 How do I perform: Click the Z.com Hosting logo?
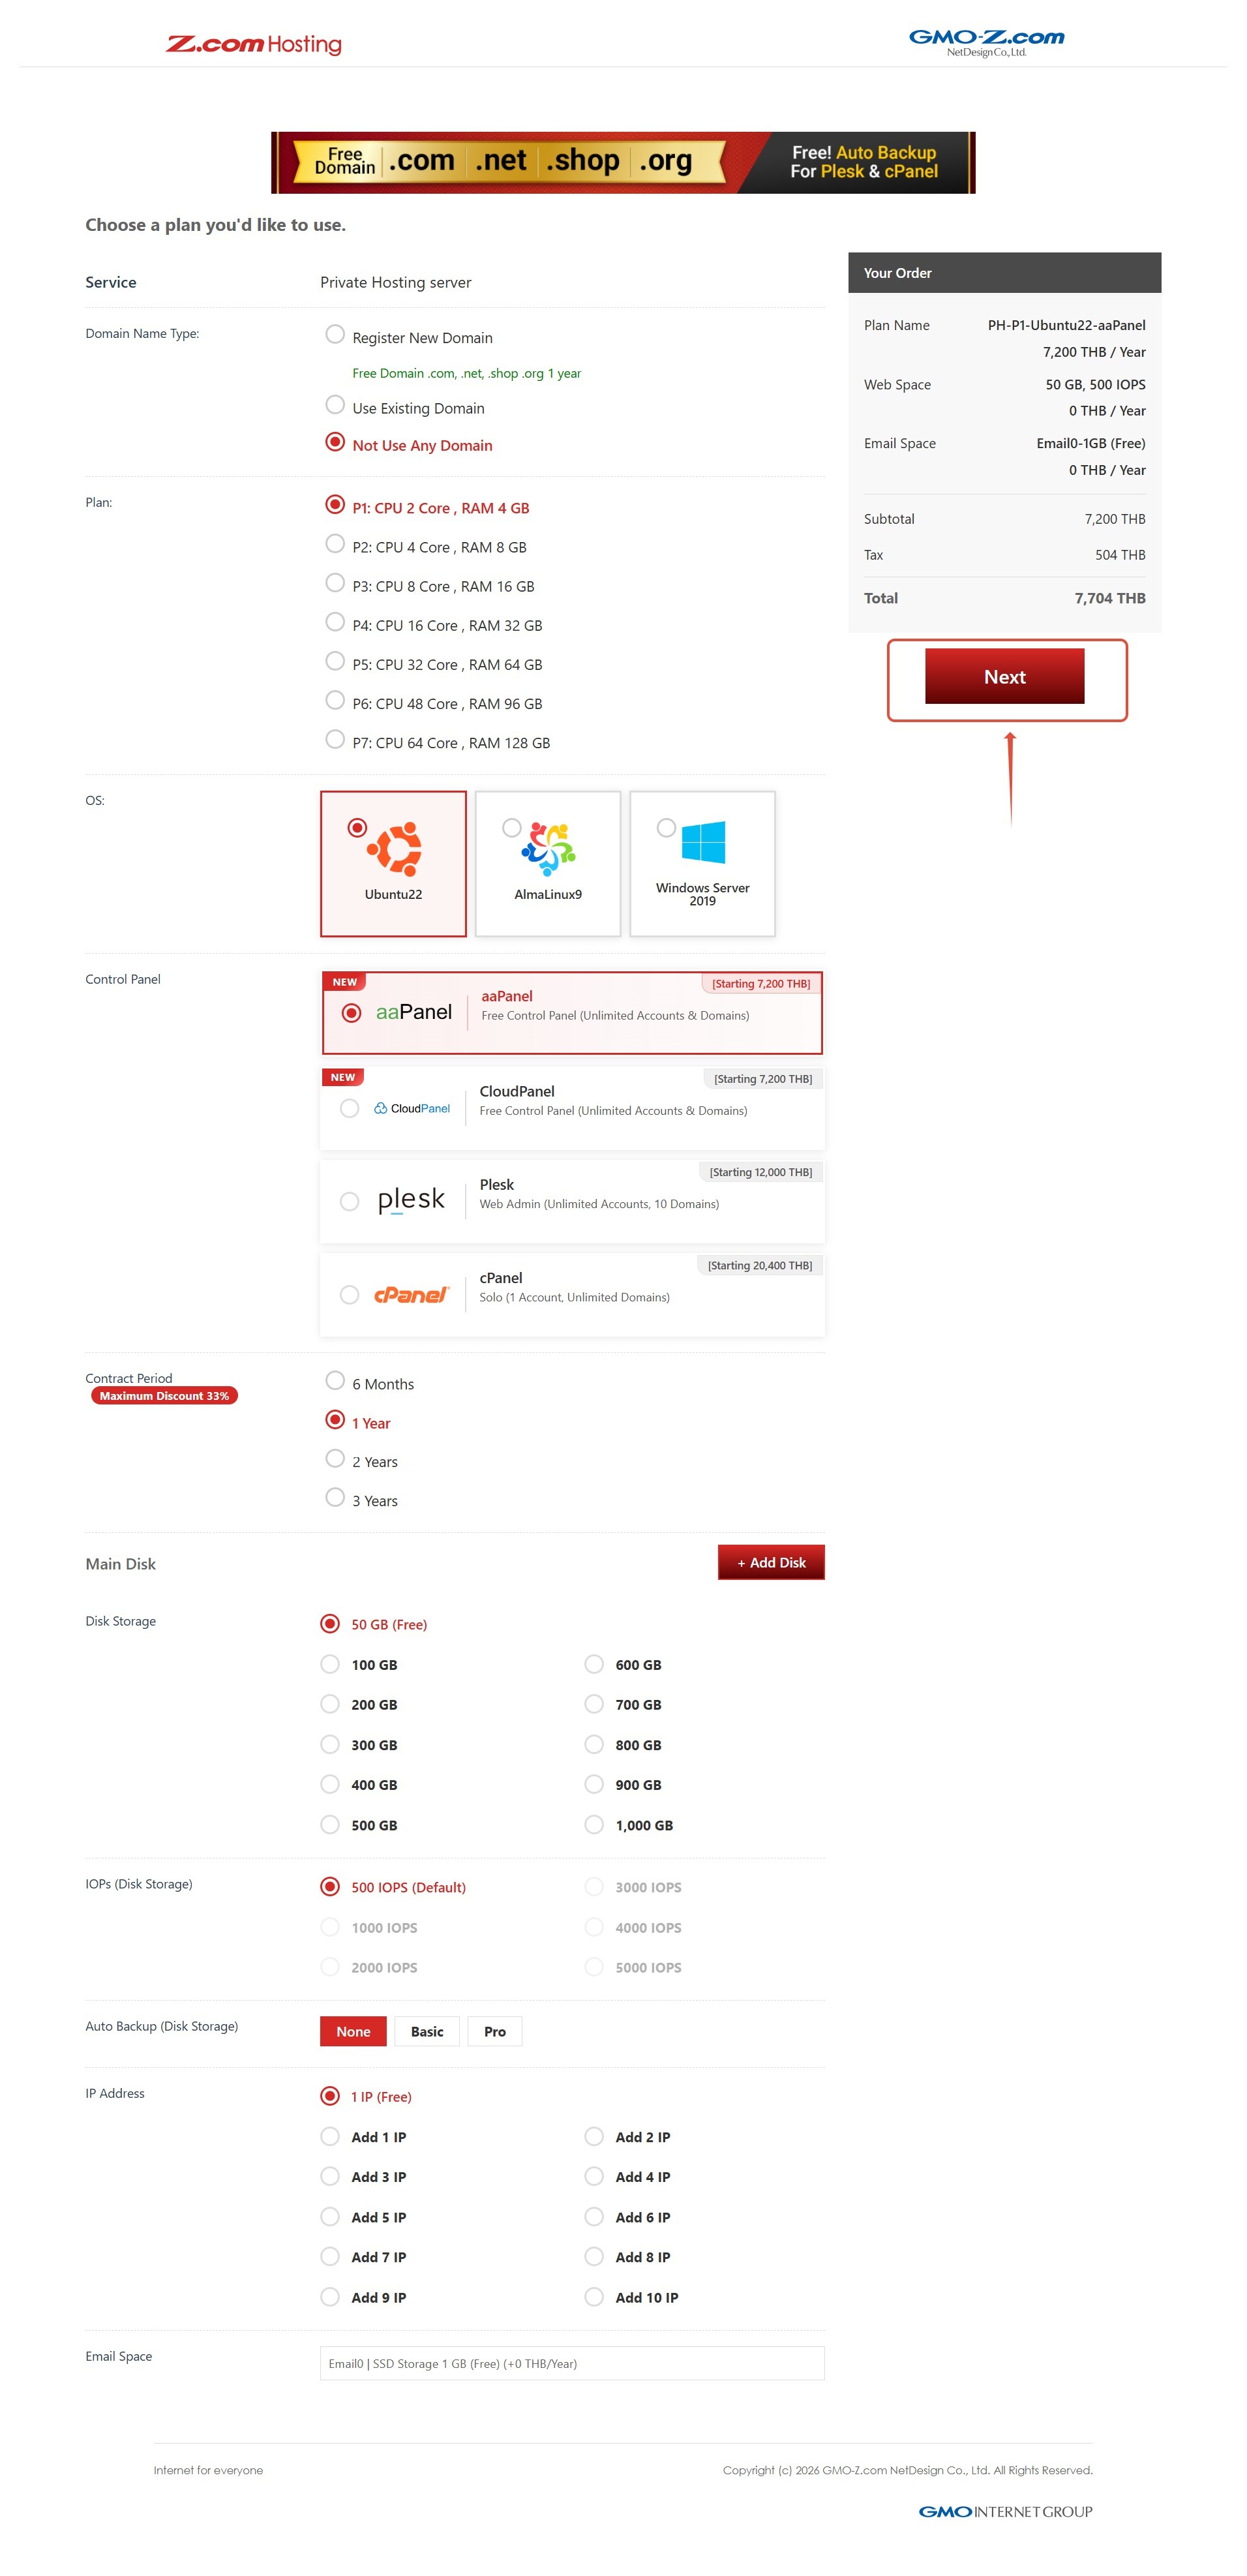pyautogui.click(x=253, y=44)
